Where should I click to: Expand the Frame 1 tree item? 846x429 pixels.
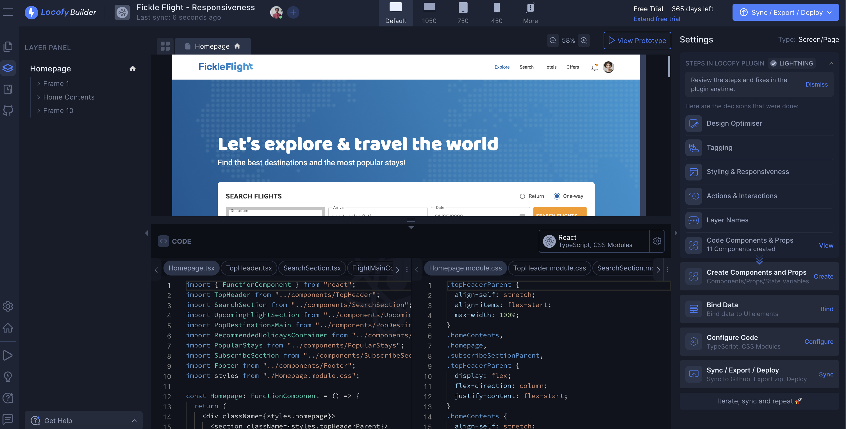[38, 83]
